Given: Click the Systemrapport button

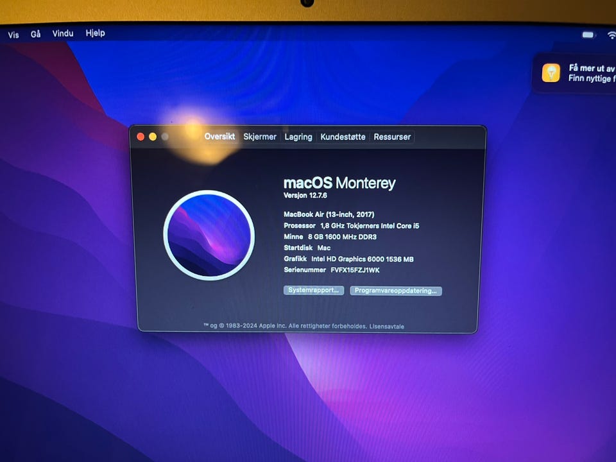Looking at the screenshot, I should coord(314,290).
